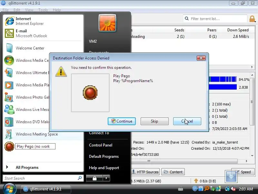258x194 pixels.
Task: Click the blue save-disk tray icon
Action: 201,189
